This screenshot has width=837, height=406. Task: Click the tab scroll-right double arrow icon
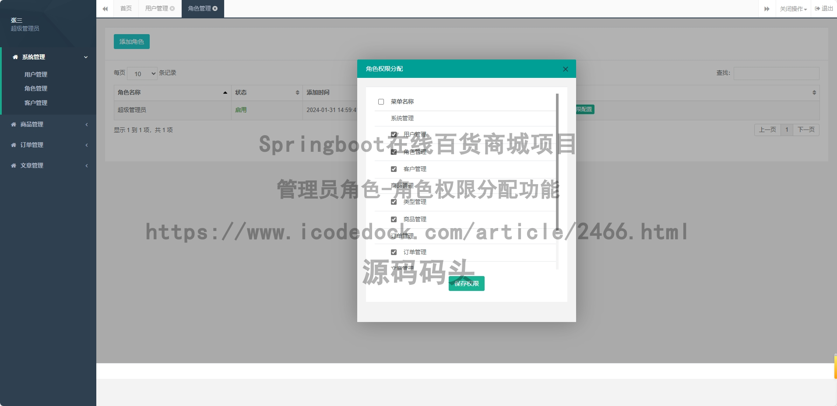tap(767, 9)
